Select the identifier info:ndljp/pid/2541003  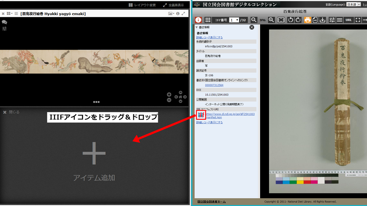[219, 46]
